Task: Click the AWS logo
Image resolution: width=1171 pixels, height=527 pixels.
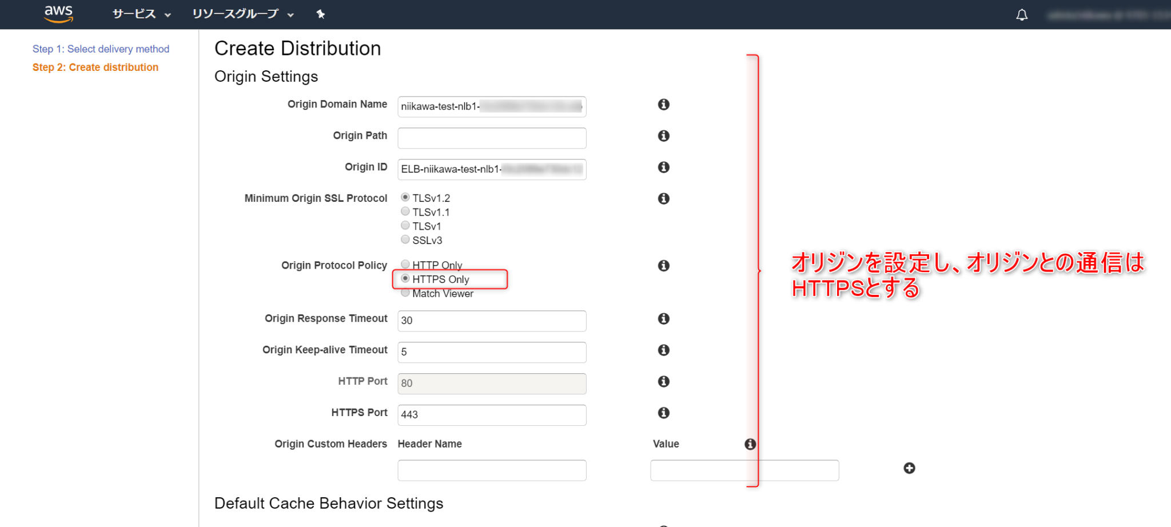Action: [x=58, y=14]
